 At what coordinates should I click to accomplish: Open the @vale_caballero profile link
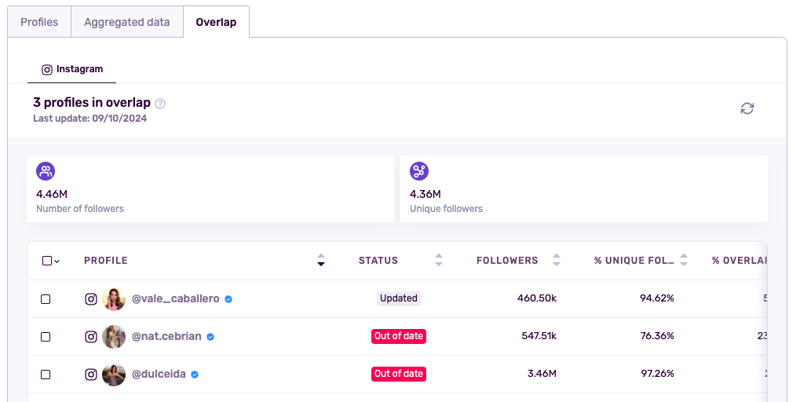175,299
